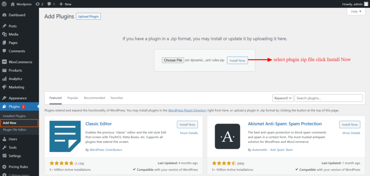
Task: Click the Plugins update badge showing 2
Action: [23, 107]
